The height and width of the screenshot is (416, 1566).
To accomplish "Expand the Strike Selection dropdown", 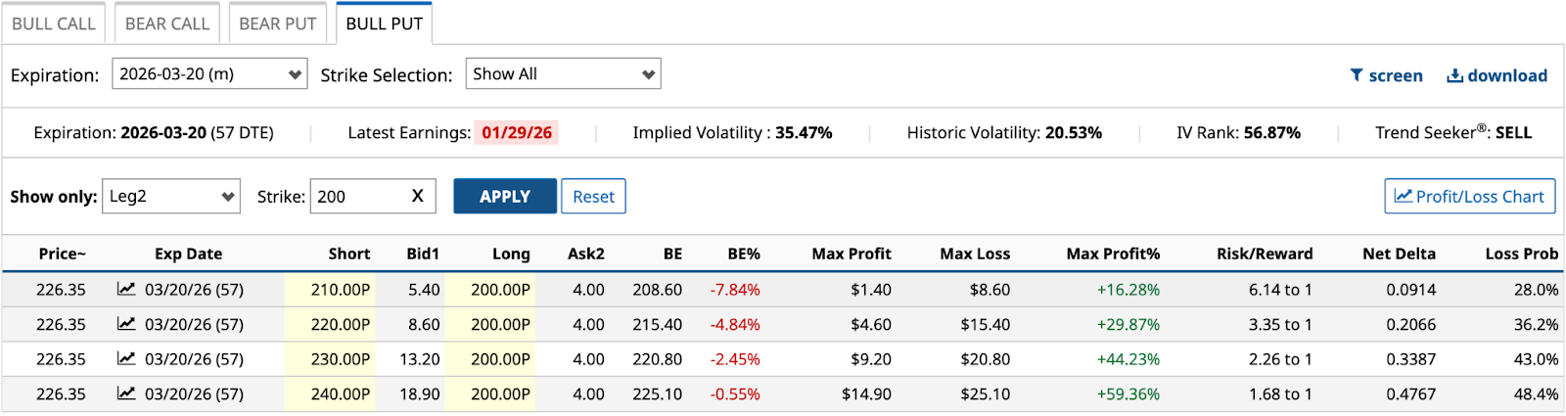I will (563, 74).
